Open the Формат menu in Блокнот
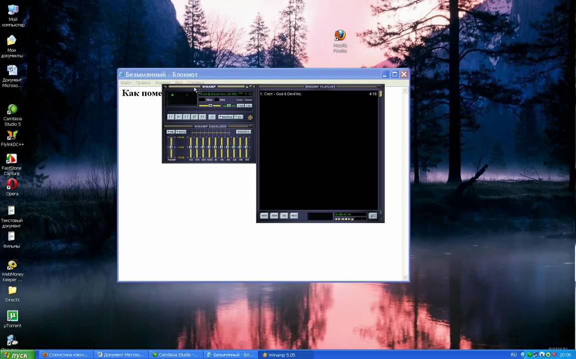This screenshot has height=359, width=576. coord(163,83)
